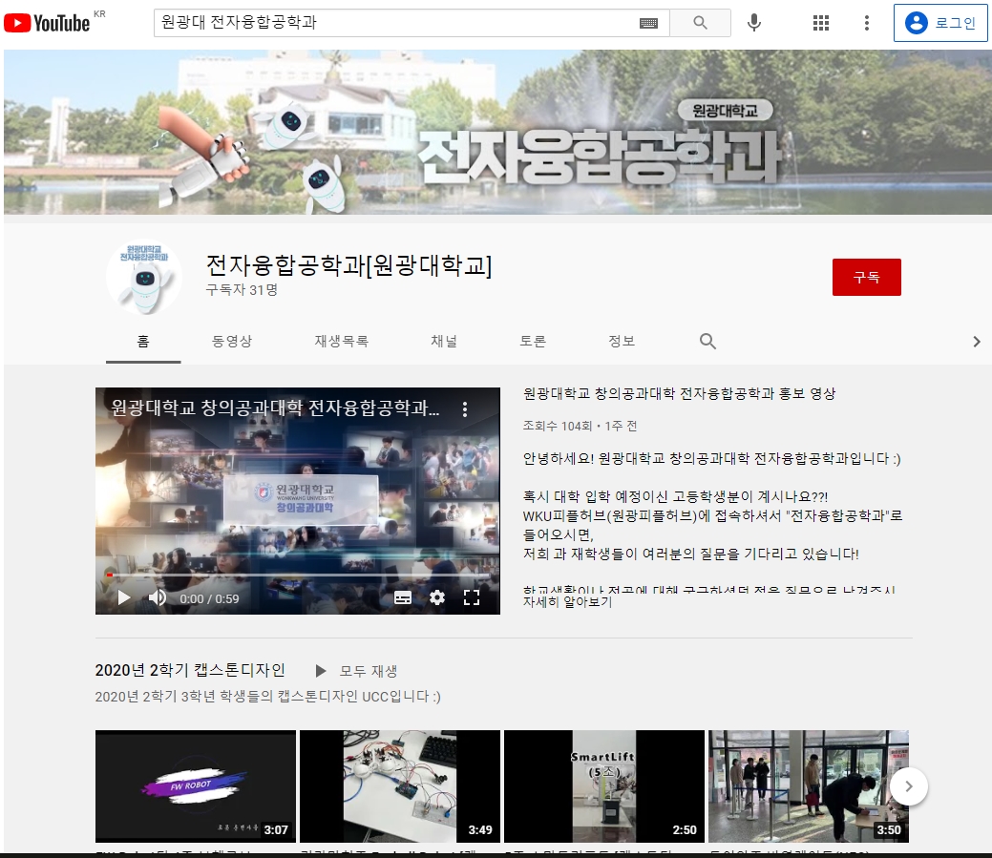This screenshot has height=858, width=992.
Task: Open the video player settings gear
Action: [x=437, y=597]
